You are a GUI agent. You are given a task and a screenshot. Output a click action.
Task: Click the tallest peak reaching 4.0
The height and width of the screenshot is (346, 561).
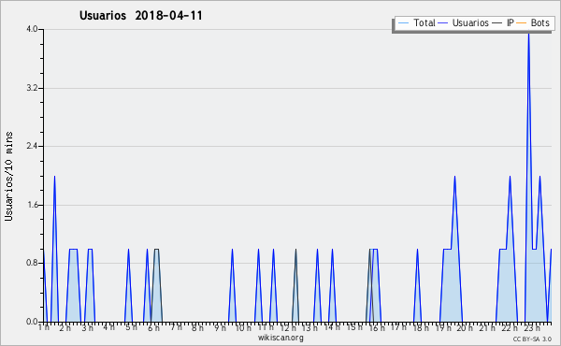[x=528, y=34]
